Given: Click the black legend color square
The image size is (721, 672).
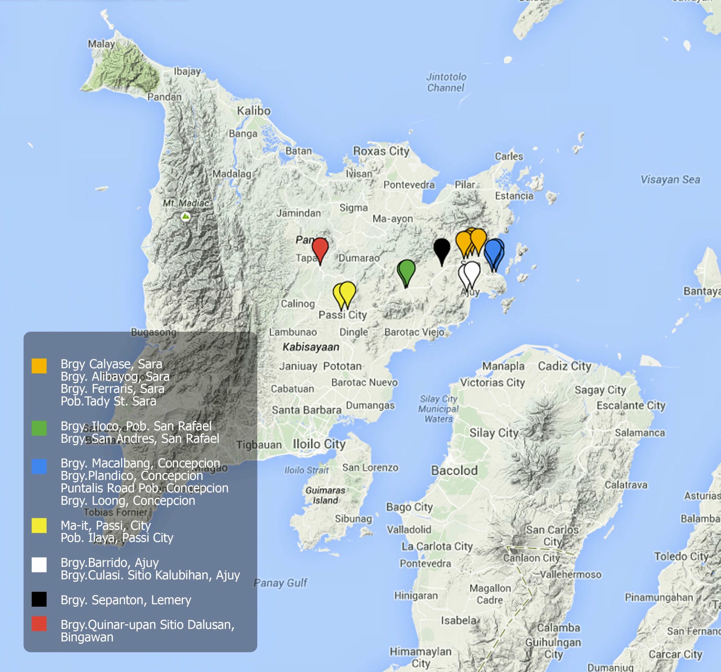Looking at the screenshot, I should [39, 599].
